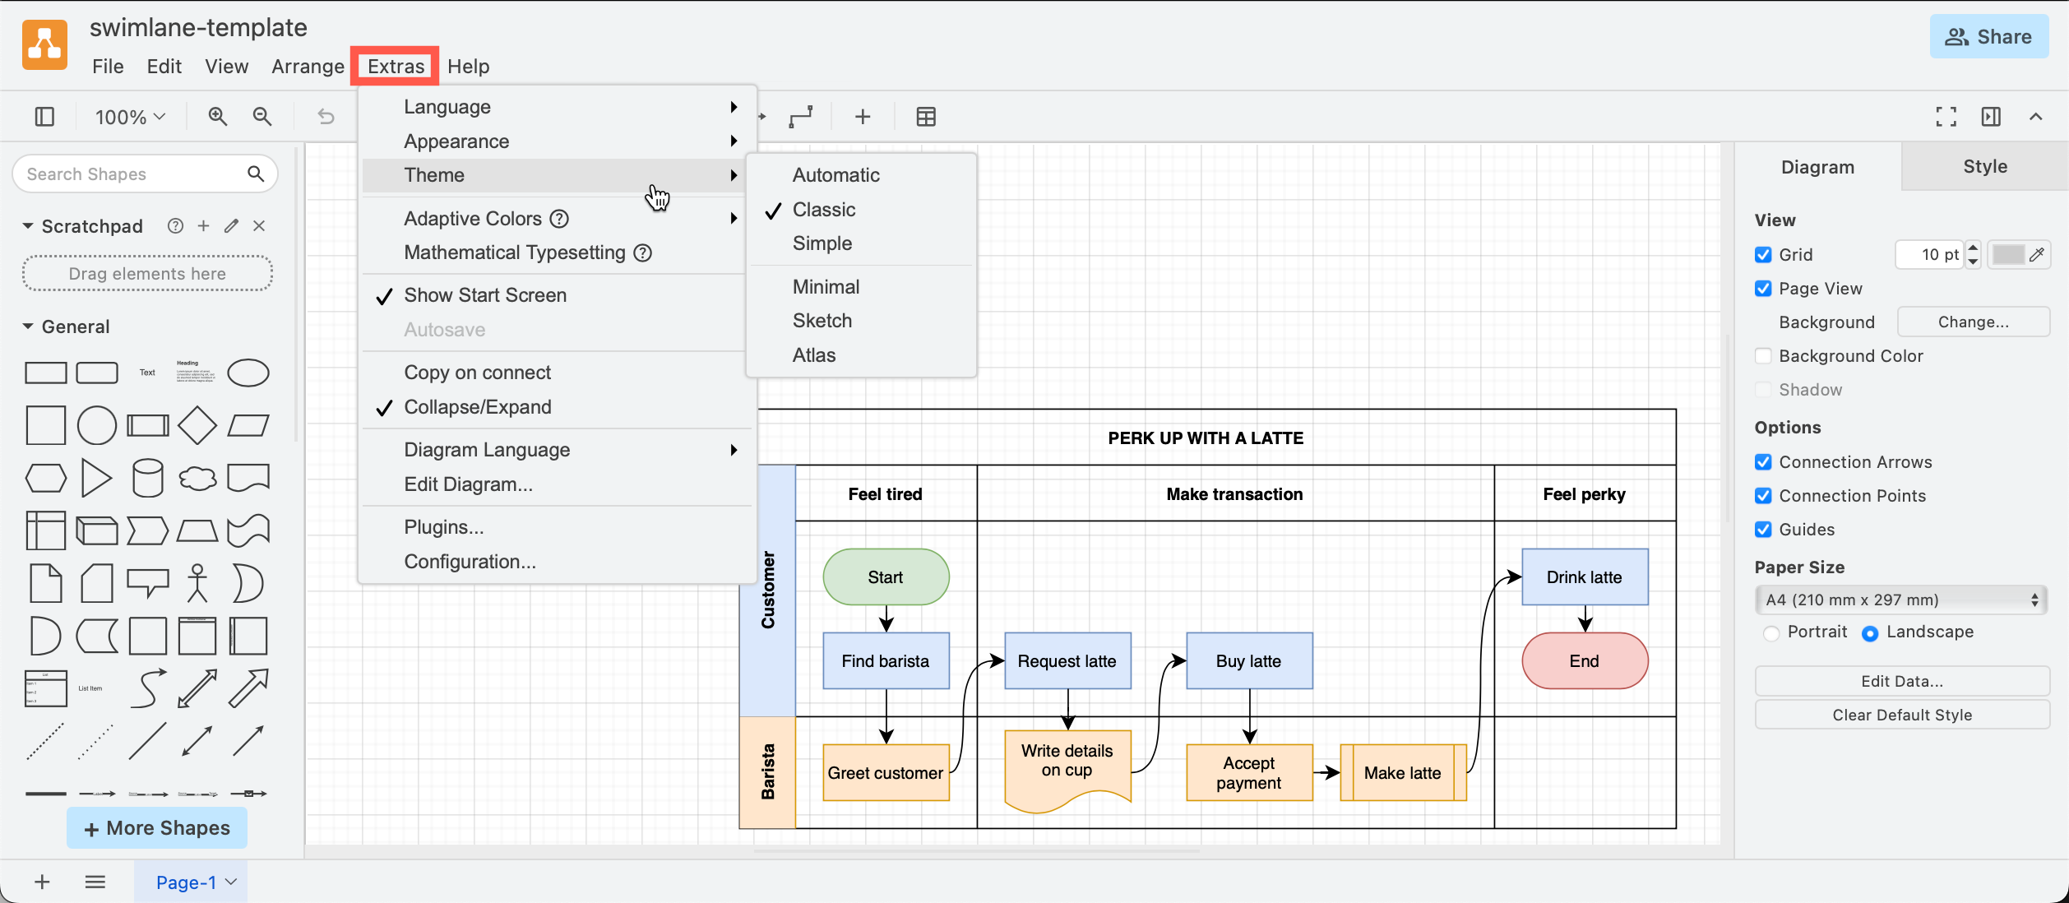The image size is (2069, 903).
Task: Zoom in with the magnifier plus icon
Action: pos(217,116)
